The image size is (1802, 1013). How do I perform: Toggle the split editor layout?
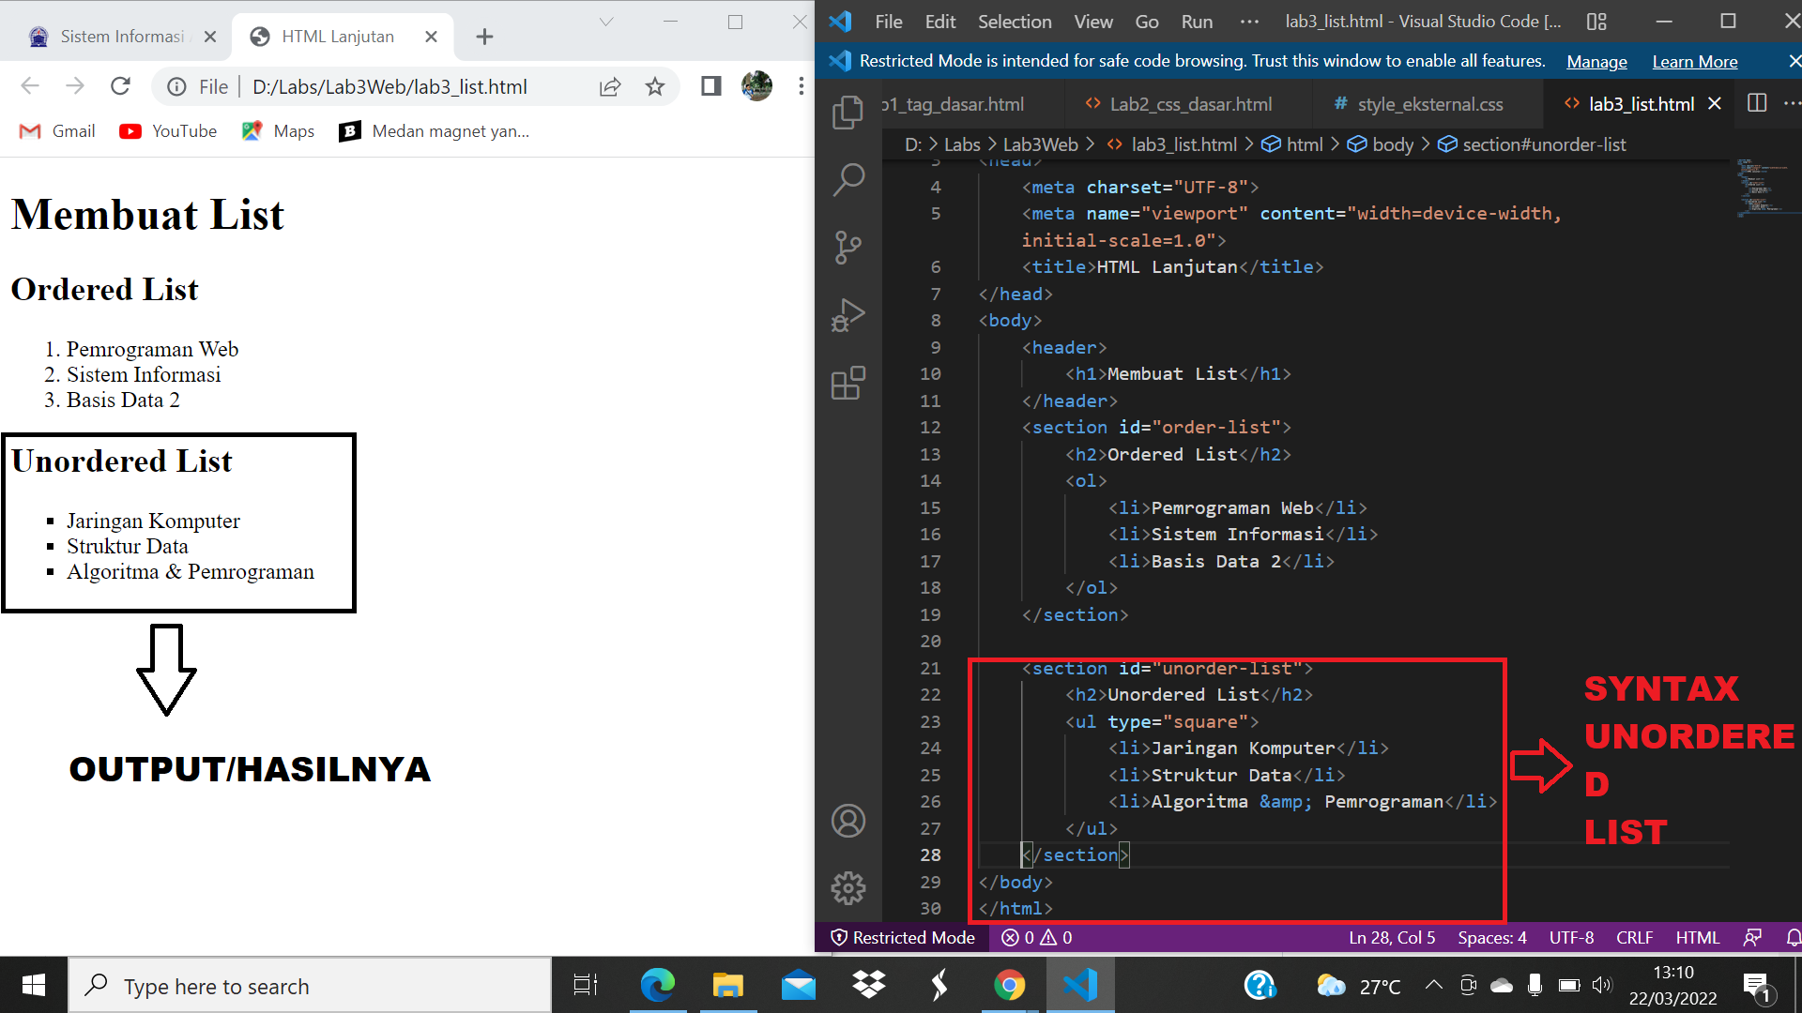click(1757, 103)
